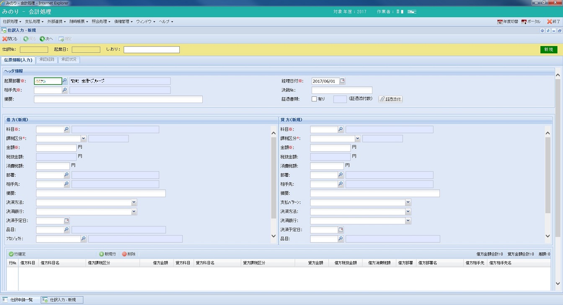Switch to the 承認状況 tab
563x305 pixels.
pyautogui.click(x=69, y=59)
